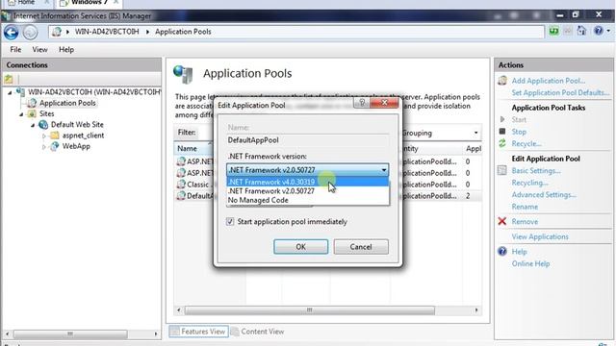Click the Recycling link in Actions

(x=530, y=183)
